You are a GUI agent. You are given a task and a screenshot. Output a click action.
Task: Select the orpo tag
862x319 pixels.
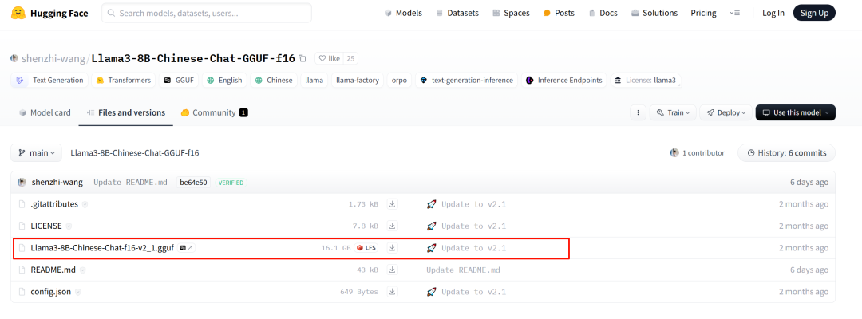tap(399, 81)
